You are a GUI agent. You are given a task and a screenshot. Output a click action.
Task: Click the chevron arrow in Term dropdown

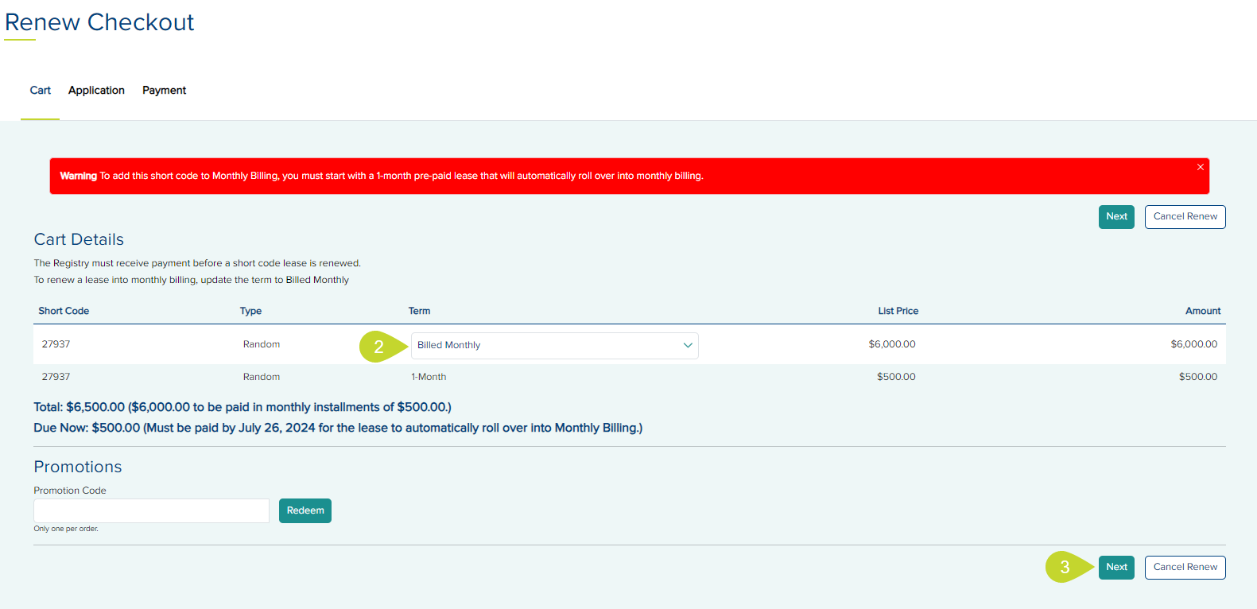(x=688, y=345)
